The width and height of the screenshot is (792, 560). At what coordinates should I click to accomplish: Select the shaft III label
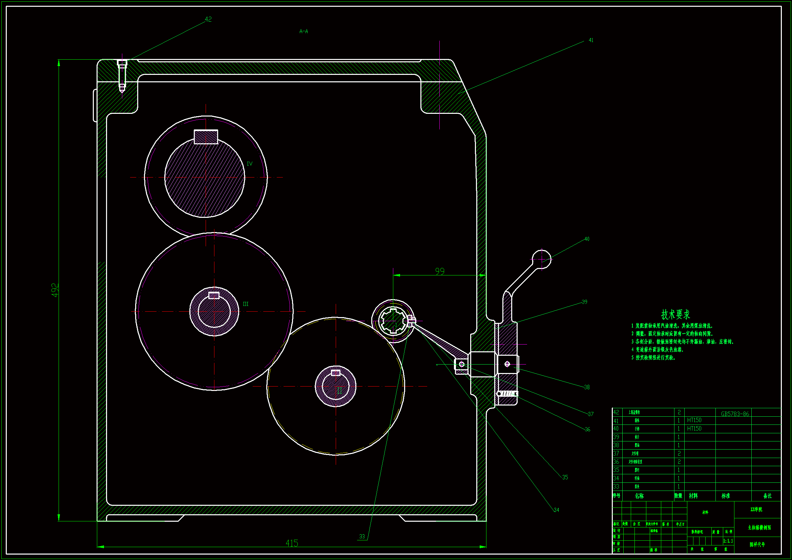coord(246,304)
